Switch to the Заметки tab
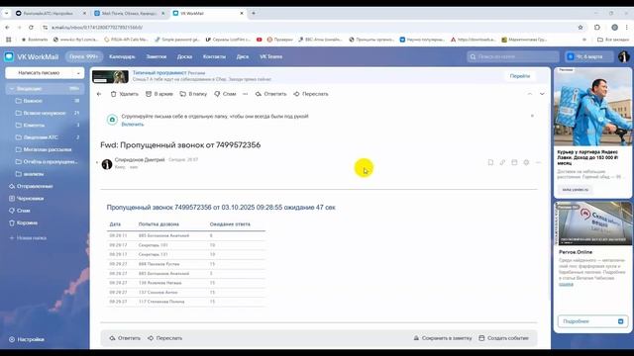The width and height of the screenshot is (634, 356). (157, 57)
